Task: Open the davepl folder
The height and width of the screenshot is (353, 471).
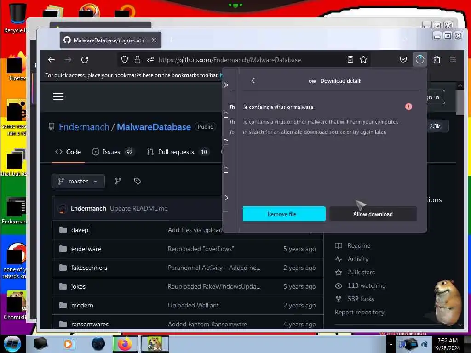Action: pyautogui.click(x=80, y=230)
